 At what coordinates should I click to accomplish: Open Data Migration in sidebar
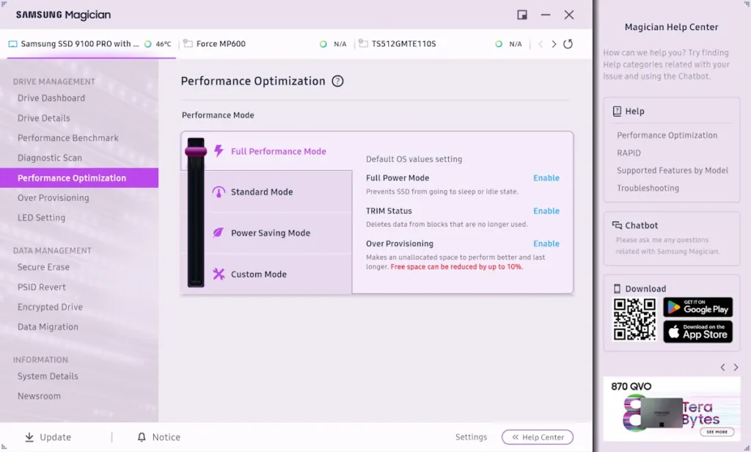[48, 327]
